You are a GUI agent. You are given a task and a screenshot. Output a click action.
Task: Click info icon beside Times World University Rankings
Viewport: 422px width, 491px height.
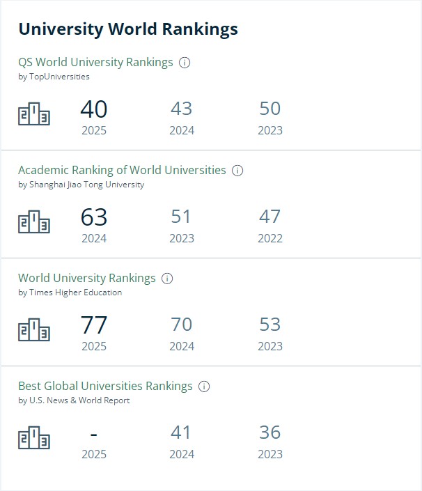(x=167, y=279)
